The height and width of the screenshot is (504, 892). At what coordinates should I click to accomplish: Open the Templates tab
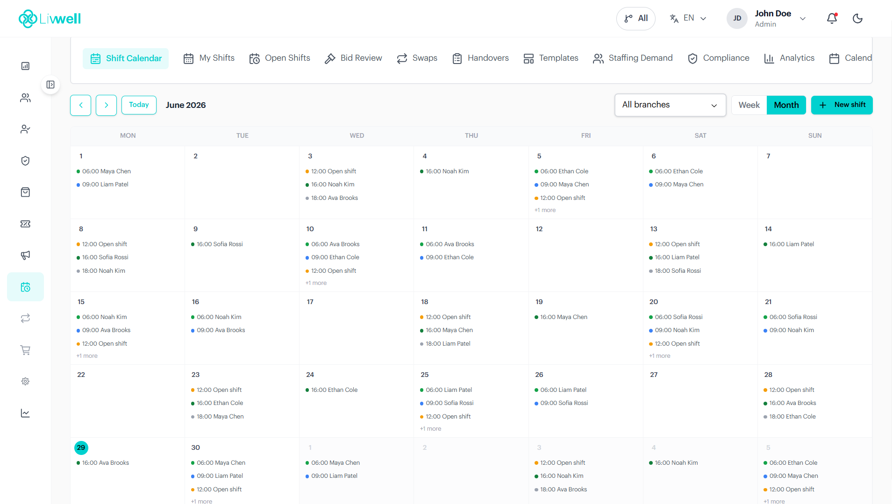pyautogui.click(x=551, y=58)
